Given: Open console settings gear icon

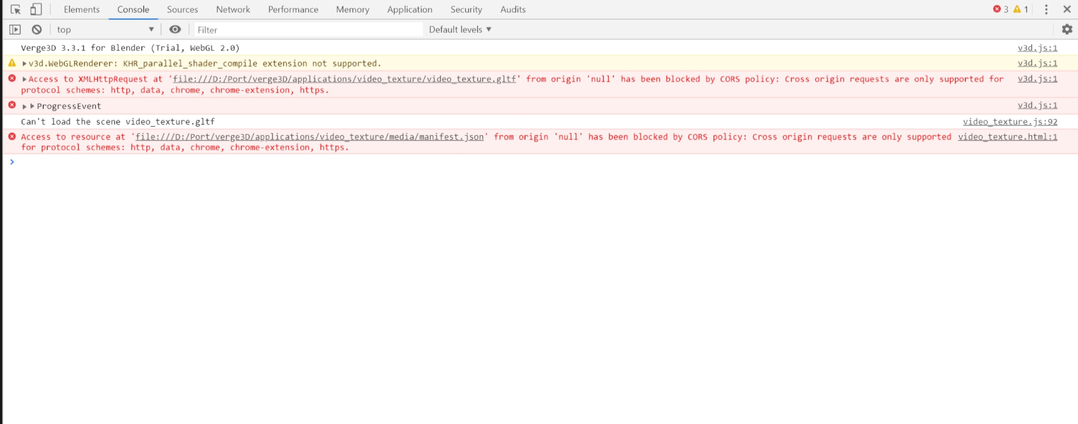Looking at the screenshot, I should pos(1067,29).
